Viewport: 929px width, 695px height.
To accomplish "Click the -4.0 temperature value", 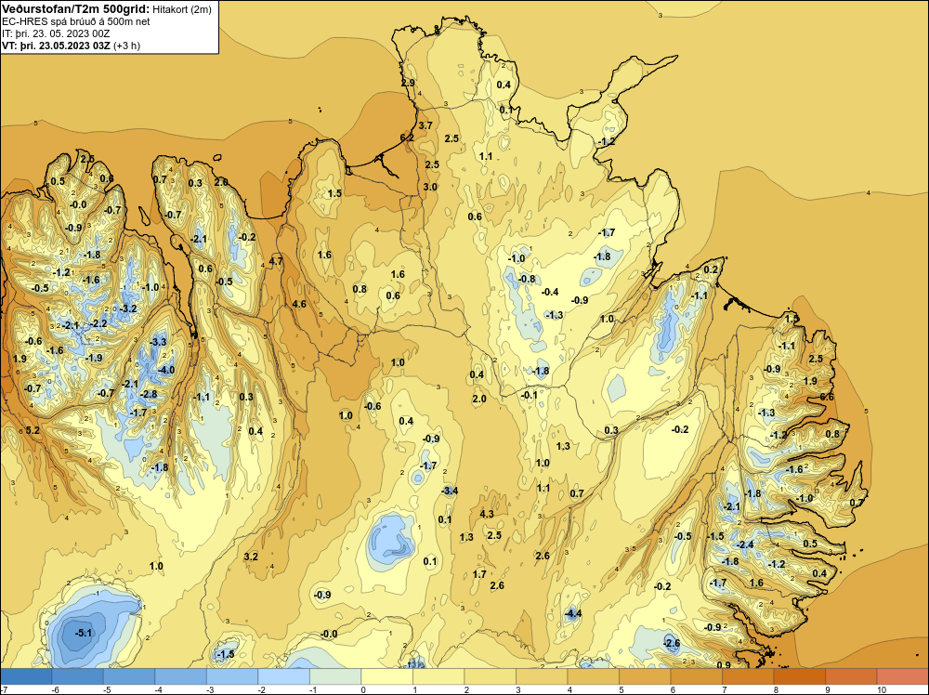I will (x=166, y=370).
